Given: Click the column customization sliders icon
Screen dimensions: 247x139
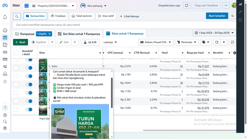Looking at the screenshot, I should click(x=232, y=16).
